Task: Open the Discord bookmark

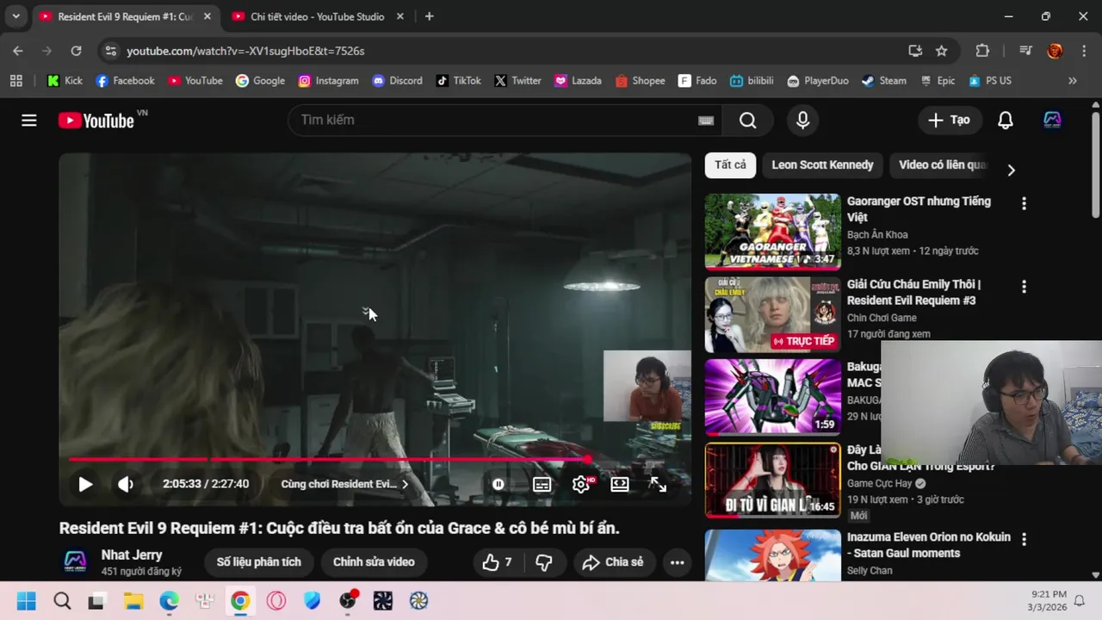Action: [x=397, y=81]
